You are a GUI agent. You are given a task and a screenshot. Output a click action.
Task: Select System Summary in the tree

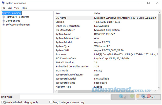pos(12,13)
